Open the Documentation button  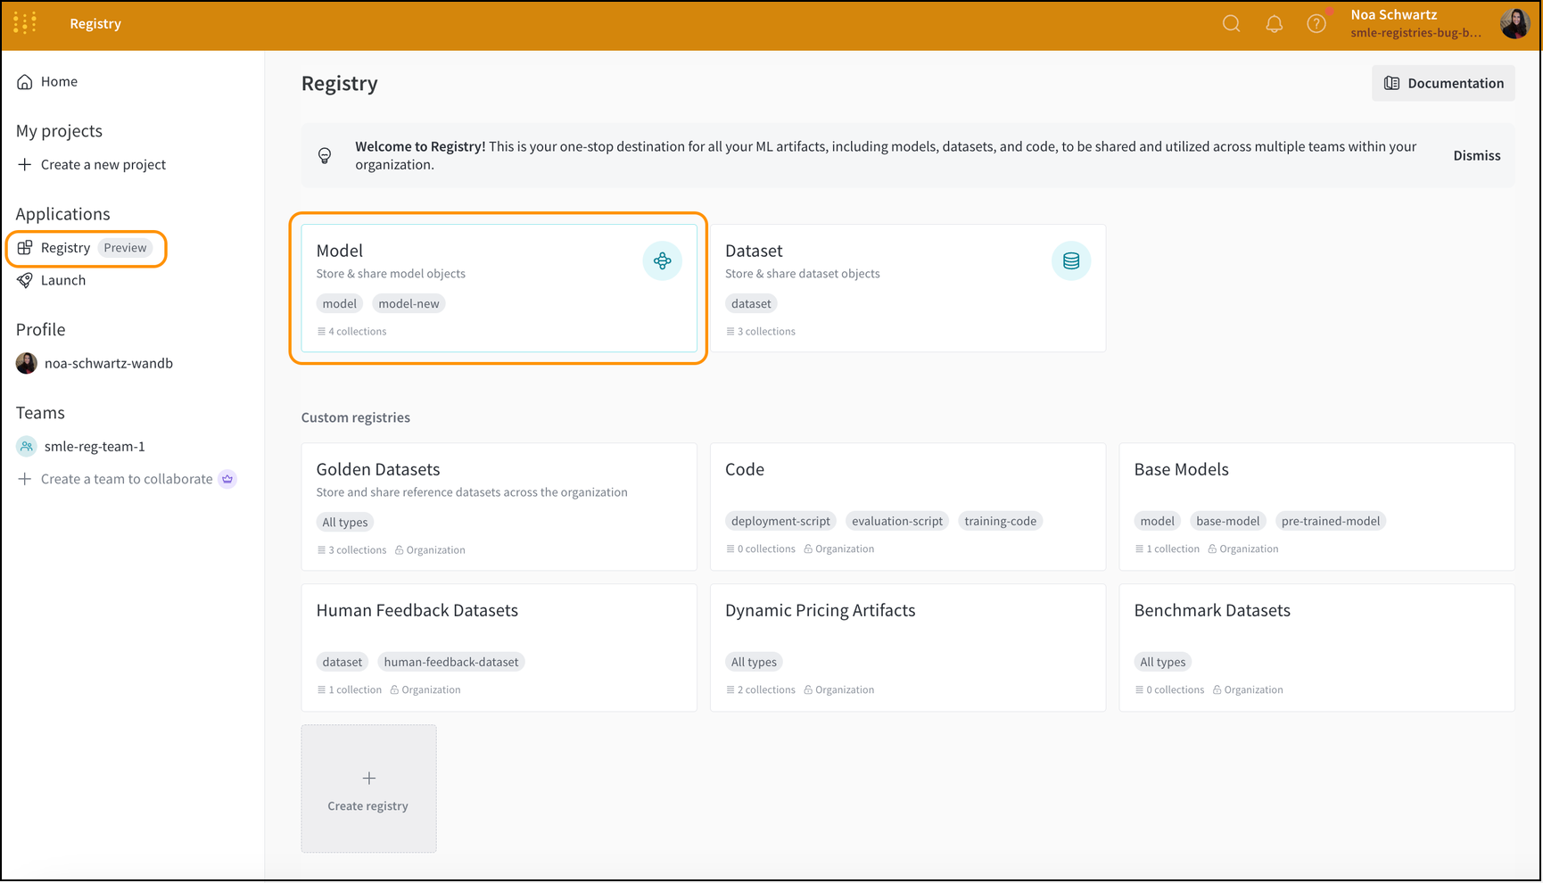(1442, 83)
